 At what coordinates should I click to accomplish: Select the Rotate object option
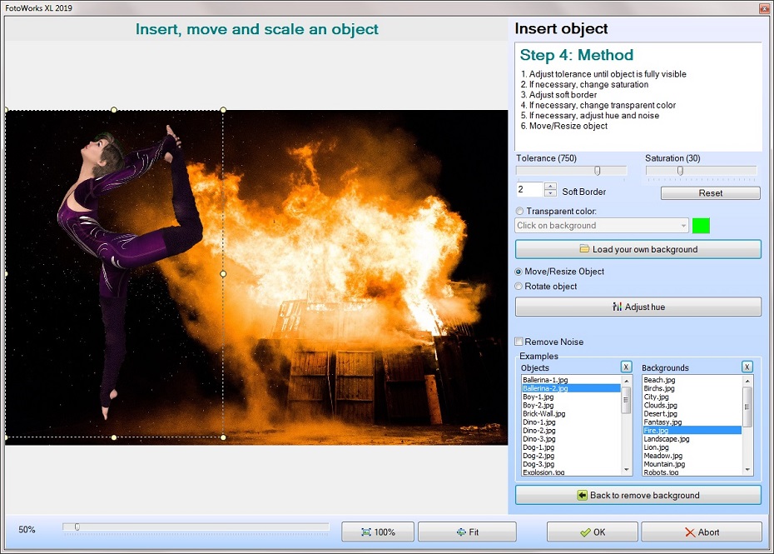tap(518, 286)
